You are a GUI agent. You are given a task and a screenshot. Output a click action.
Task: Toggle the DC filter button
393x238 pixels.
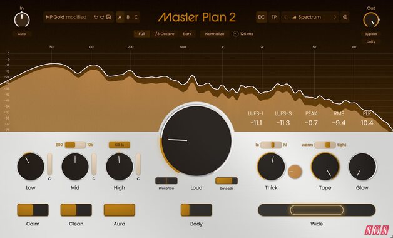[262, 17]
